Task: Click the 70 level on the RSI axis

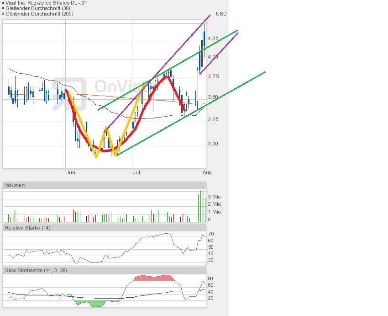Action: tap(211, 234)
